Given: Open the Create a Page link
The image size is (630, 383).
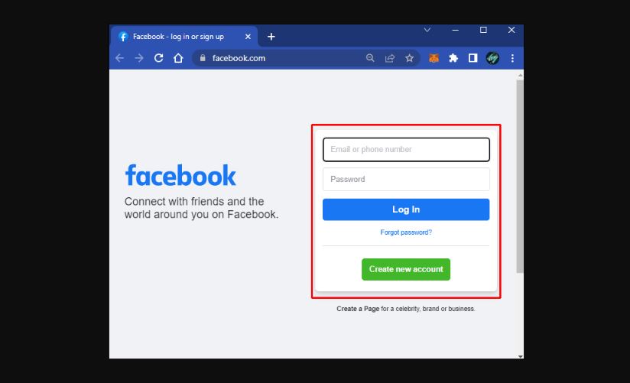Looking at the screenshot, I should tap(358, 309).
